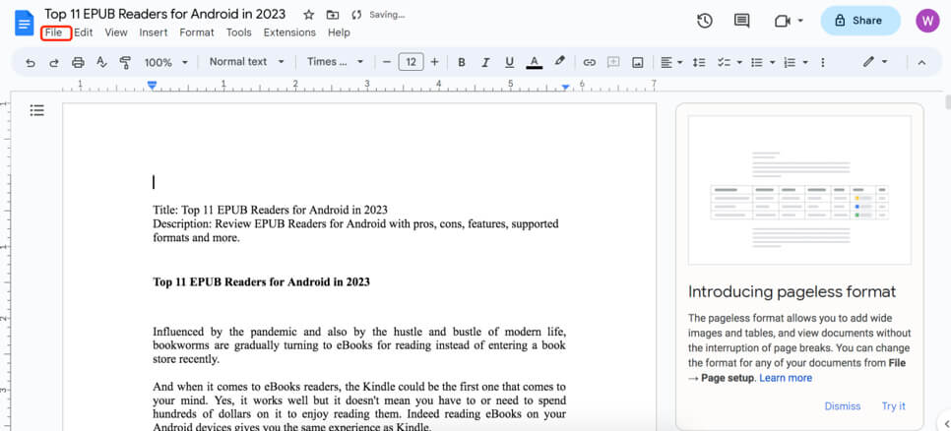
Task: Open the editing mode pencil dropdown
Action: 876,62
